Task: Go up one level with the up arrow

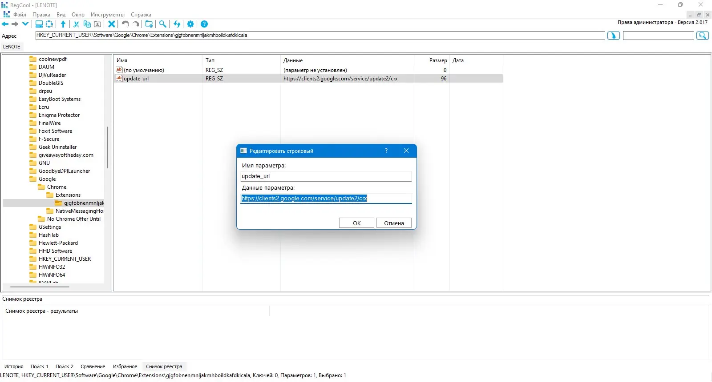Action: point(63,24)
